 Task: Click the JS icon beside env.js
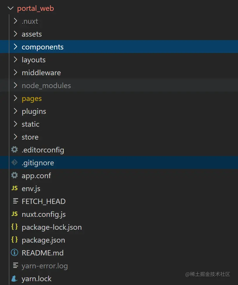click(14, 188)
